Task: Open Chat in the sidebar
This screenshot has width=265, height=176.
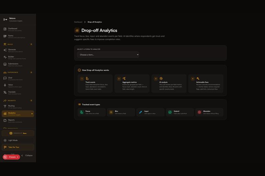Action: pyautogui.click(x=18, y=78)
